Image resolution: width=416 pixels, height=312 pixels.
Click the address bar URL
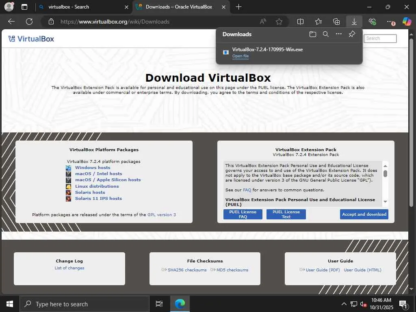coord(115,22)
